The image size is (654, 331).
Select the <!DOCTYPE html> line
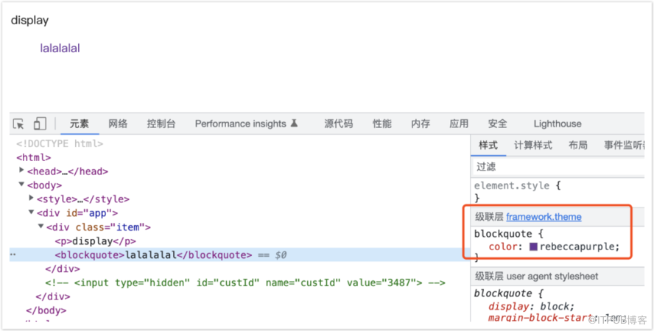tap(60, 143)
